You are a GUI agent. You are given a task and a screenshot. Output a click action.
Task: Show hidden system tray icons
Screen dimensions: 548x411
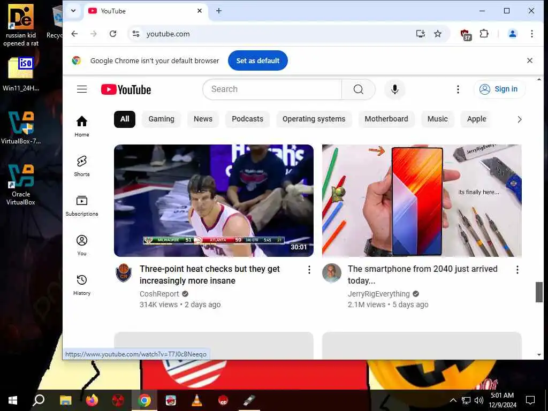pyautogui.click(x=453, y=400)
